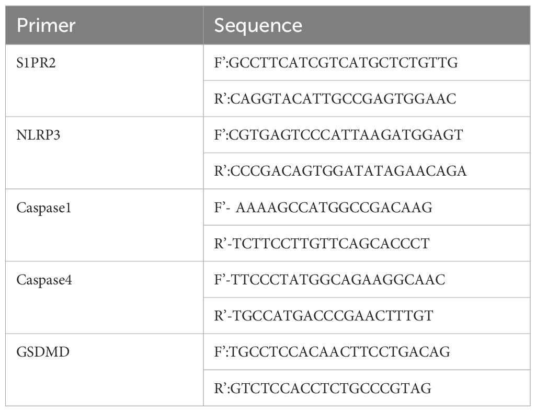Click the R' label in the GSDMD row
The width and height of the screenshot is (536, 412).
(221, 388)
